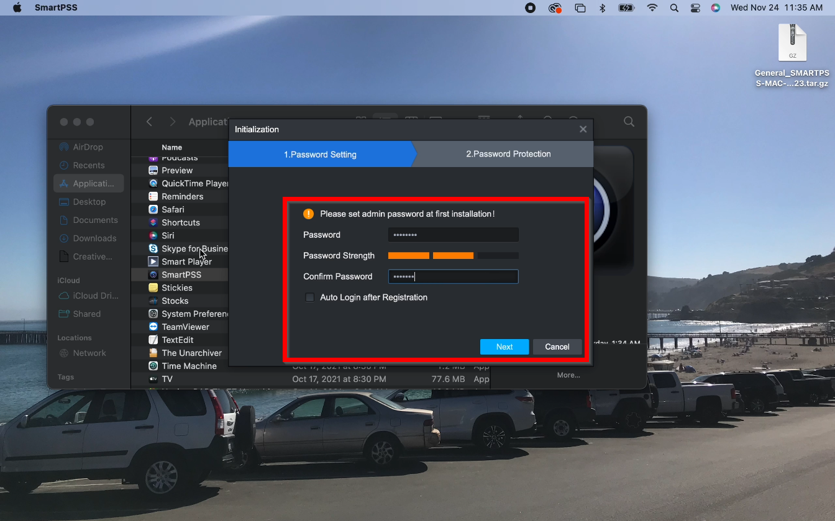Open the SmartPSS application menu
Screen dimensions: 835x521
coord(56,8)
